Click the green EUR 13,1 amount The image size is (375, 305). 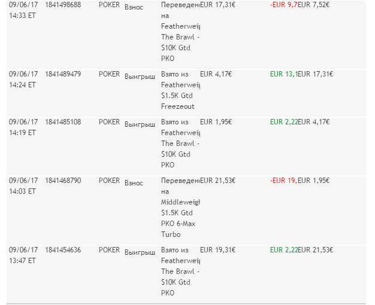[x=284, y=74]
